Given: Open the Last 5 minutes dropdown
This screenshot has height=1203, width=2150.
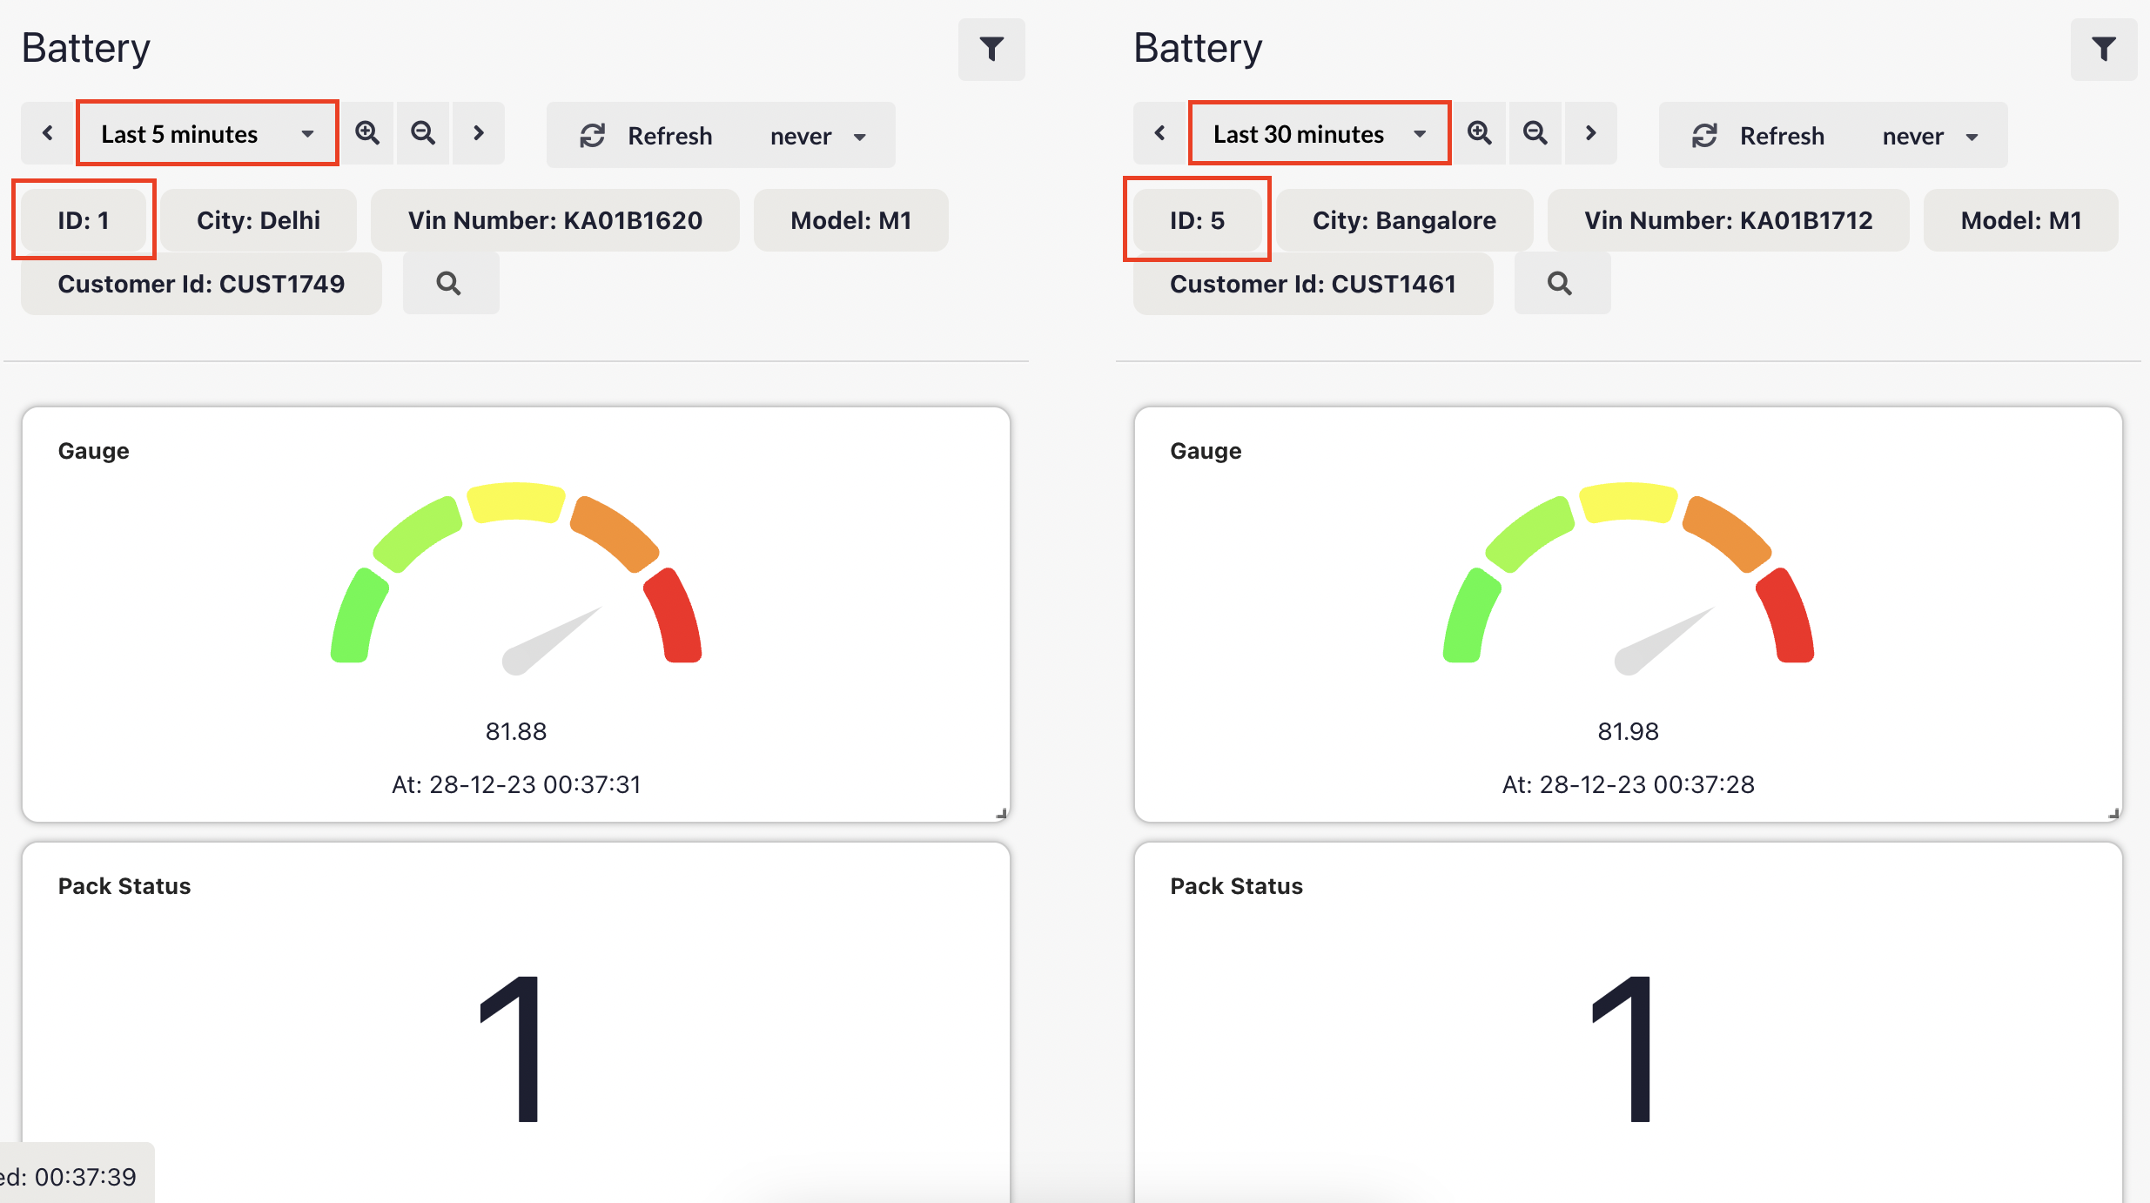Looking at the screenshot, I should pyautogui.click(x=207, y=134).
